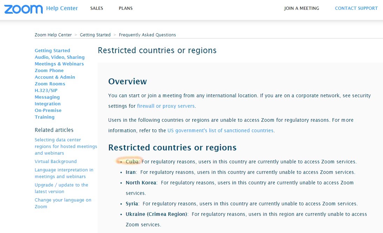Click the North Korea list entry
383x233 pixels.
[x=239, y=188]
